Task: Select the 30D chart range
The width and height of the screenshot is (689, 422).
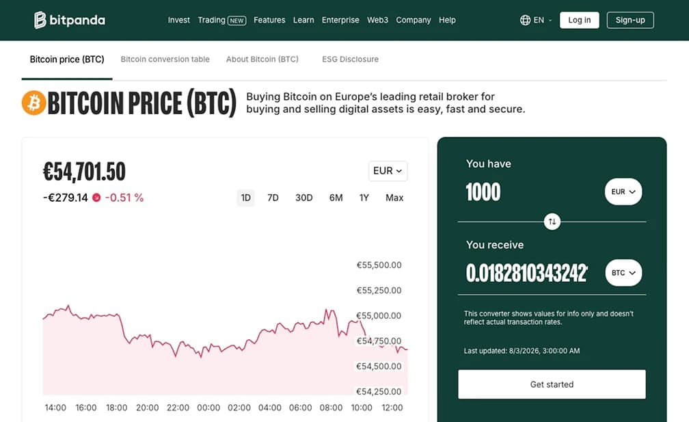Action: point(303,198)
